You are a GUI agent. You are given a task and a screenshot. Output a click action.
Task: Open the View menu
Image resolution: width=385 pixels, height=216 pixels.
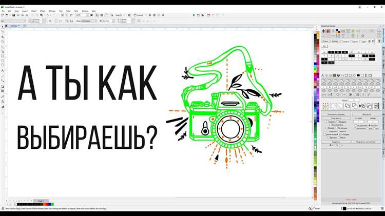(17, 11)
